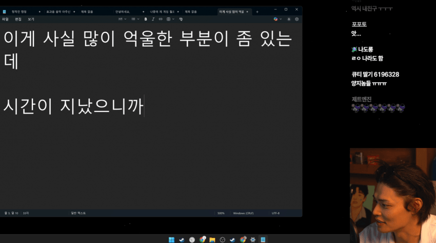Expand the list style dropdown
This screenshot has height=243, width=436.
point(135,19)
